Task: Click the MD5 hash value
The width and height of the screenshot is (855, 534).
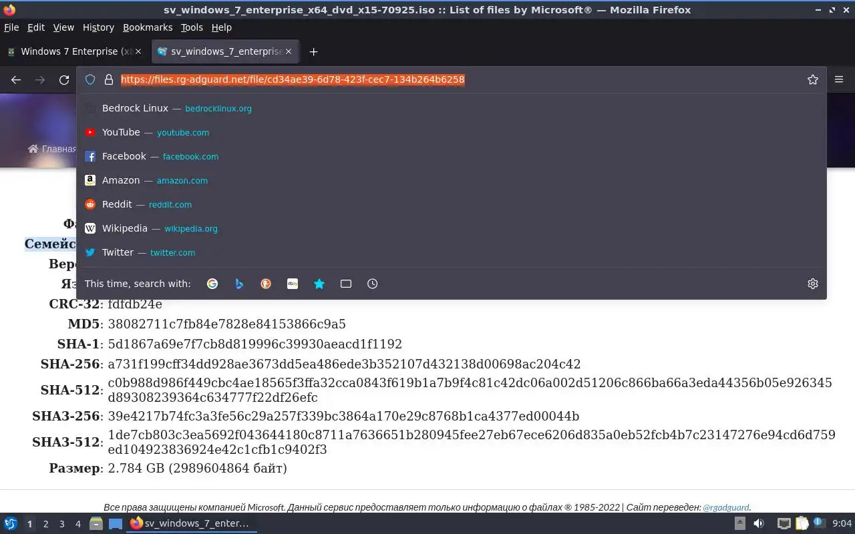Action: tap(226, 324)
